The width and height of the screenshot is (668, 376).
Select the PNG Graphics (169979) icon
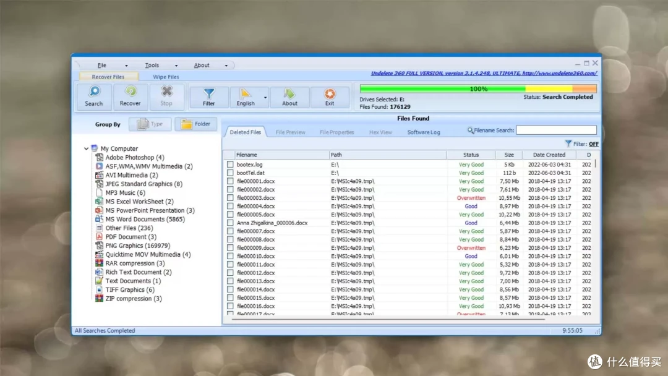coord(99,246)
